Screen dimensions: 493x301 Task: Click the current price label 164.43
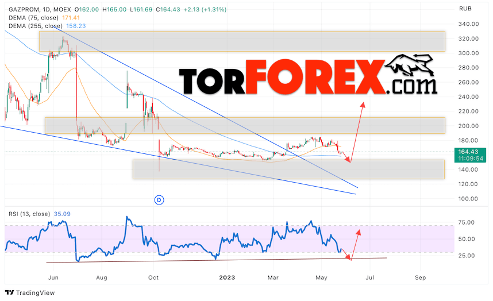[468, 152]
